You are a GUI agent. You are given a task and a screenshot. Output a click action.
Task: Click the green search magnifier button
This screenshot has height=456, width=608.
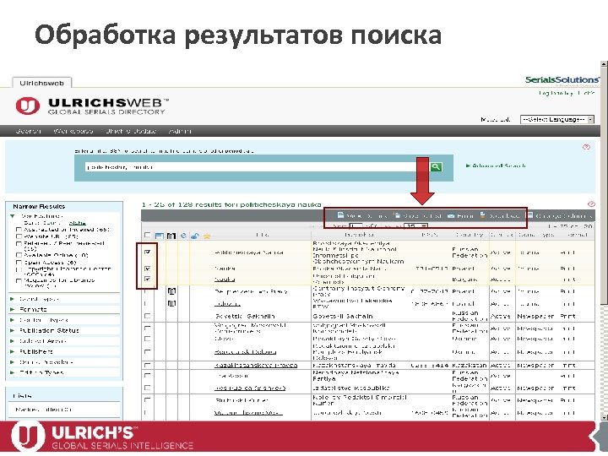[436, 166]
